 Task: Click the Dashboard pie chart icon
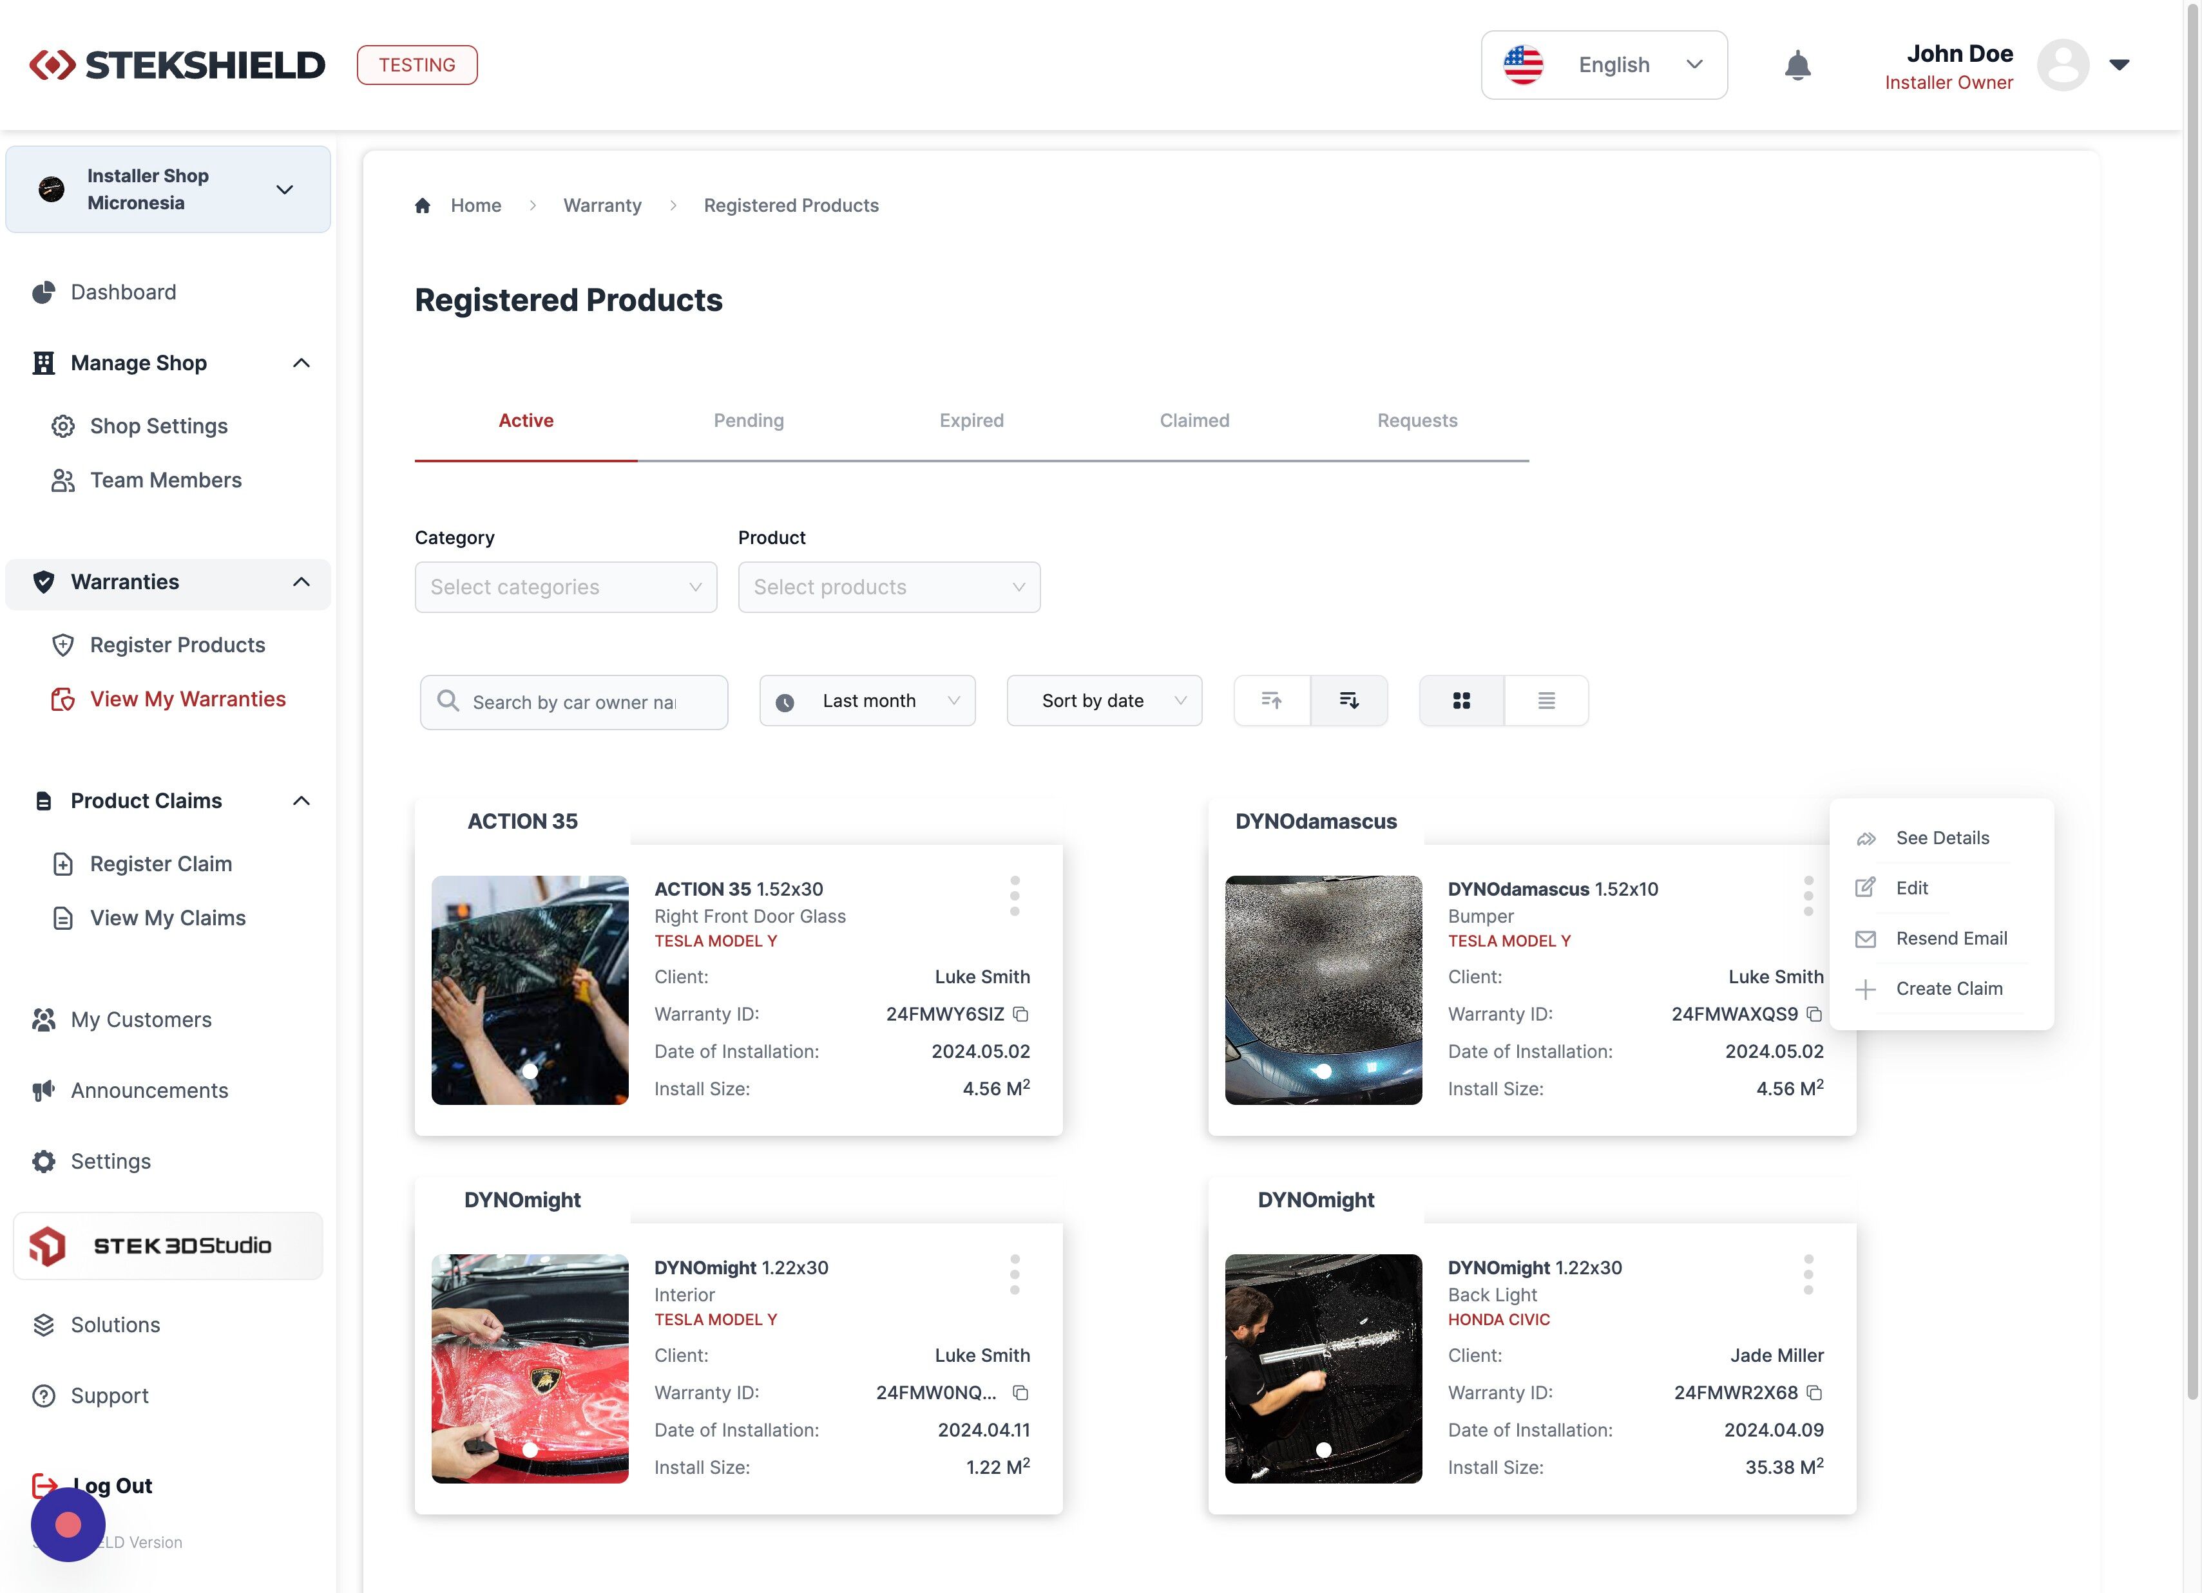[x=44, y=292]
